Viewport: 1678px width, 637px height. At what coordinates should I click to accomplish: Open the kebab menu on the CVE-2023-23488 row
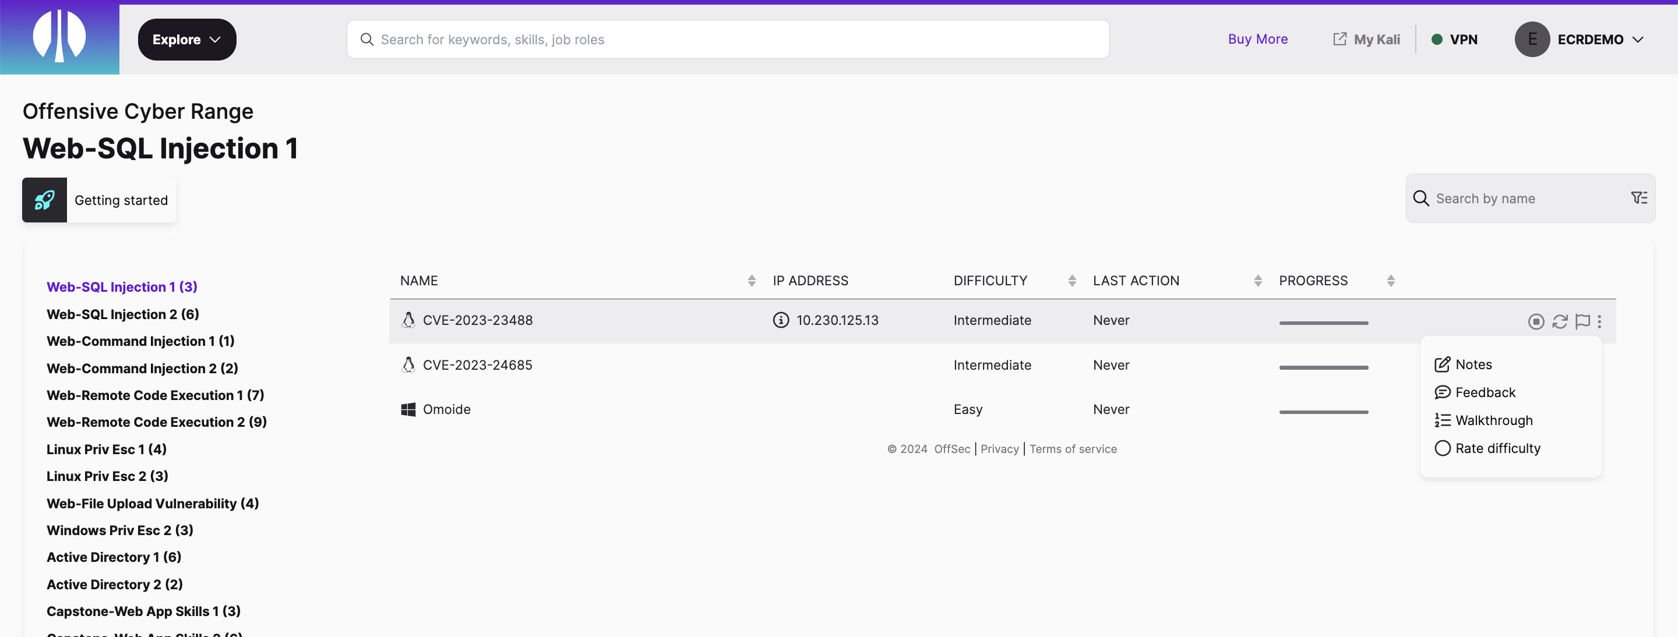(1600, 321)
